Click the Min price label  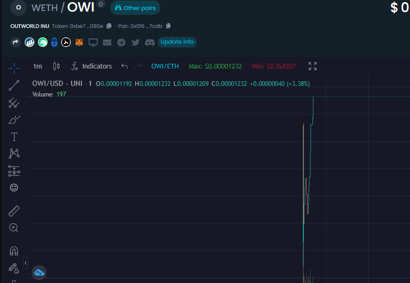pyautogui.click(x=274, y=66)
